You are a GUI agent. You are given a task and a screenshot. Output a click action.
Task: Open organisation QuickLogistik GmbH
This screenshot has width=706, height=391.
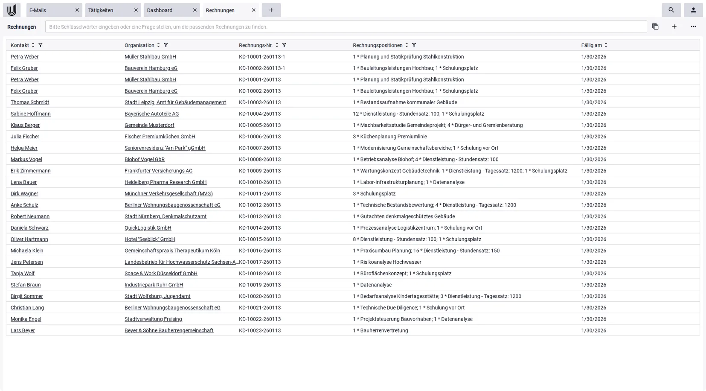click(148, 228)
